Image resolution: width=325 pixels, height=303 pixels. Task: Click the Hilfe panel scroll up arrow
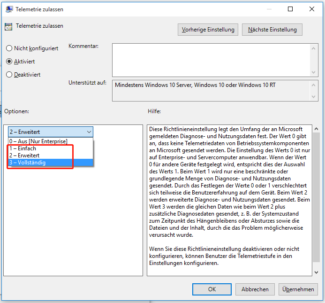pos(316,129)
